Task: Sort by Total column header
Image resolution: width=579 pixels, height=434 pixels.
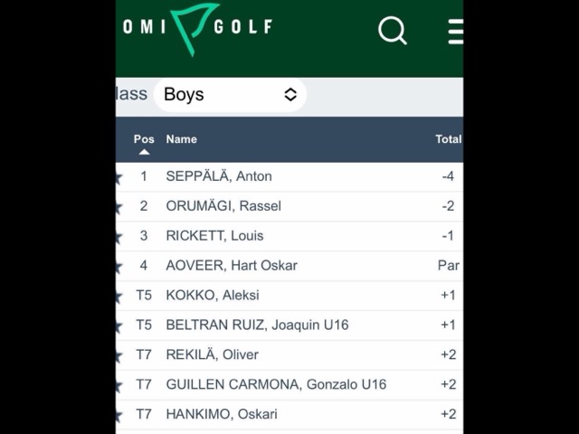Action: click(448, 139)
